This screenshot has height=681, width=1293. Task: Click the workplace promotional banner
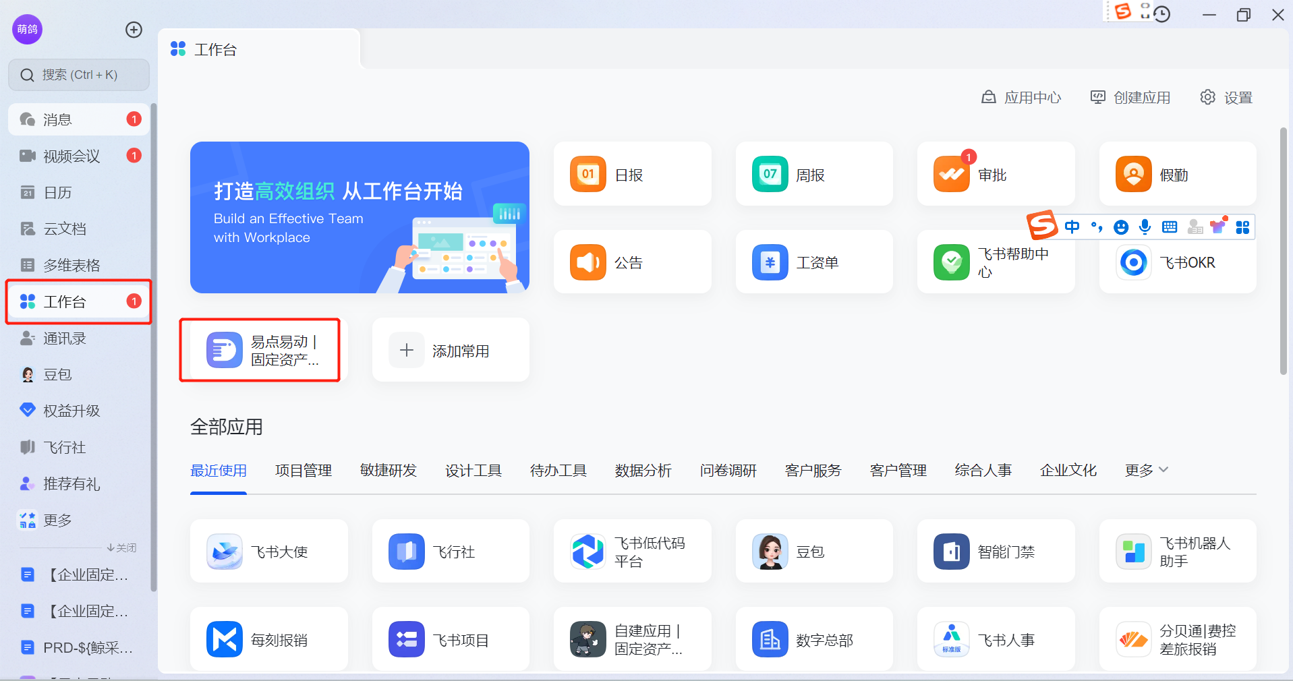coord(360,217)
